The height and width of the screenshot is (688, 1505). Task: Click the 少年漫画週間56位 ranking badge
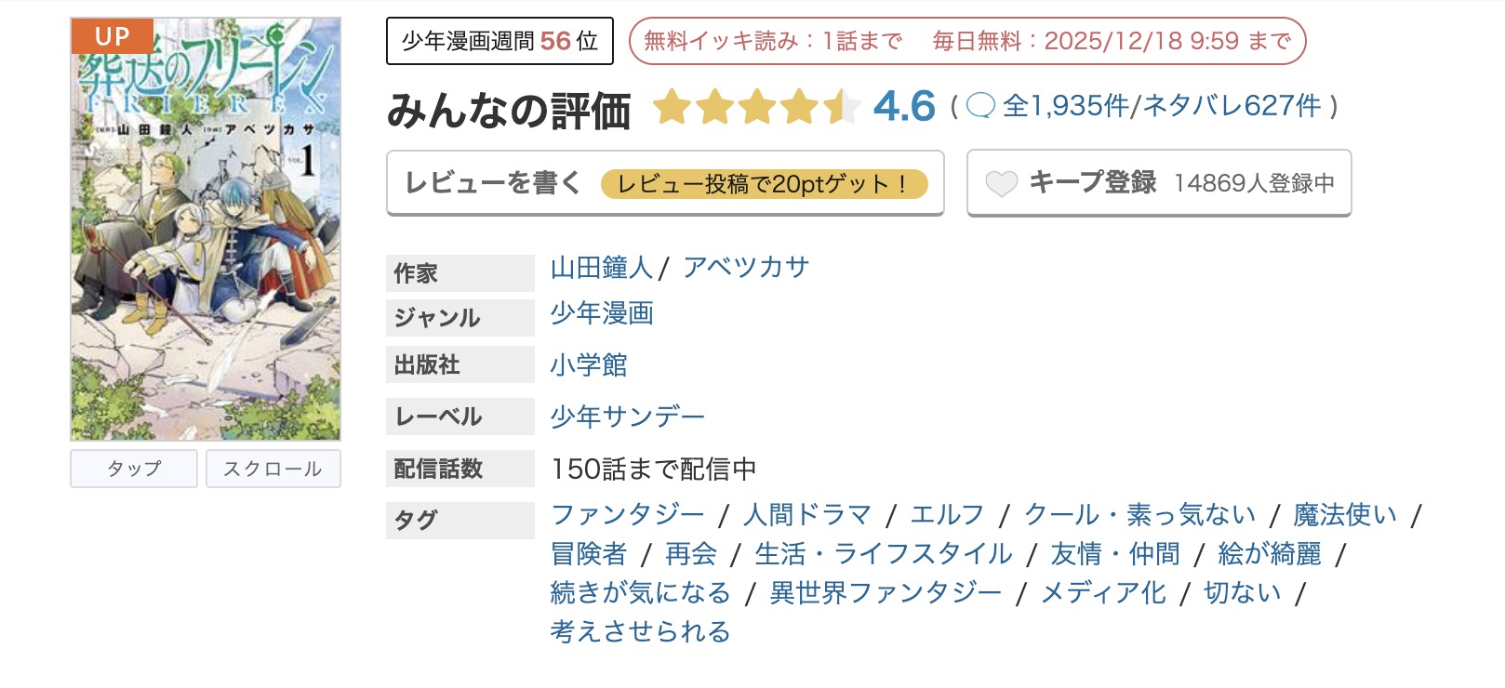coord(499,40)
